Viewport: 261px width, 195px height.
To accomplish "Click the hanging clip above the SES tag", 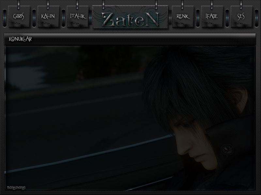I will coord(241,4).
